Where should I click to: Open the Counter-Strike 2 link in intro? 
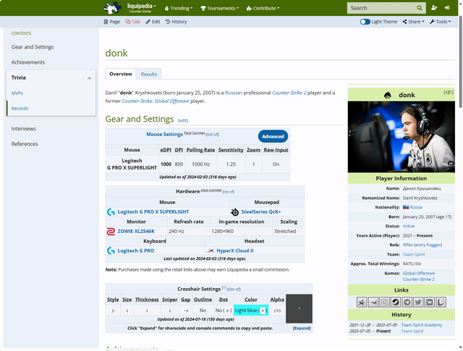coord(289,93)
